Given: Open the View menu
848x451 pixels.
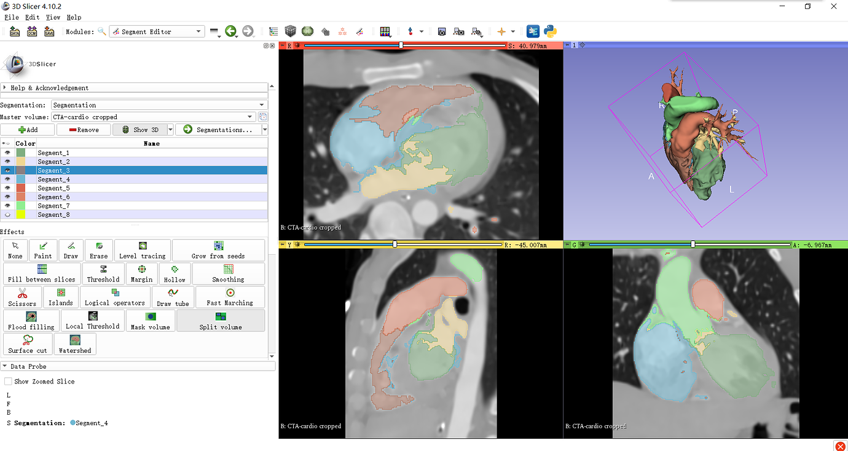Looking at the screenshot, I should (x=53, y=17).
